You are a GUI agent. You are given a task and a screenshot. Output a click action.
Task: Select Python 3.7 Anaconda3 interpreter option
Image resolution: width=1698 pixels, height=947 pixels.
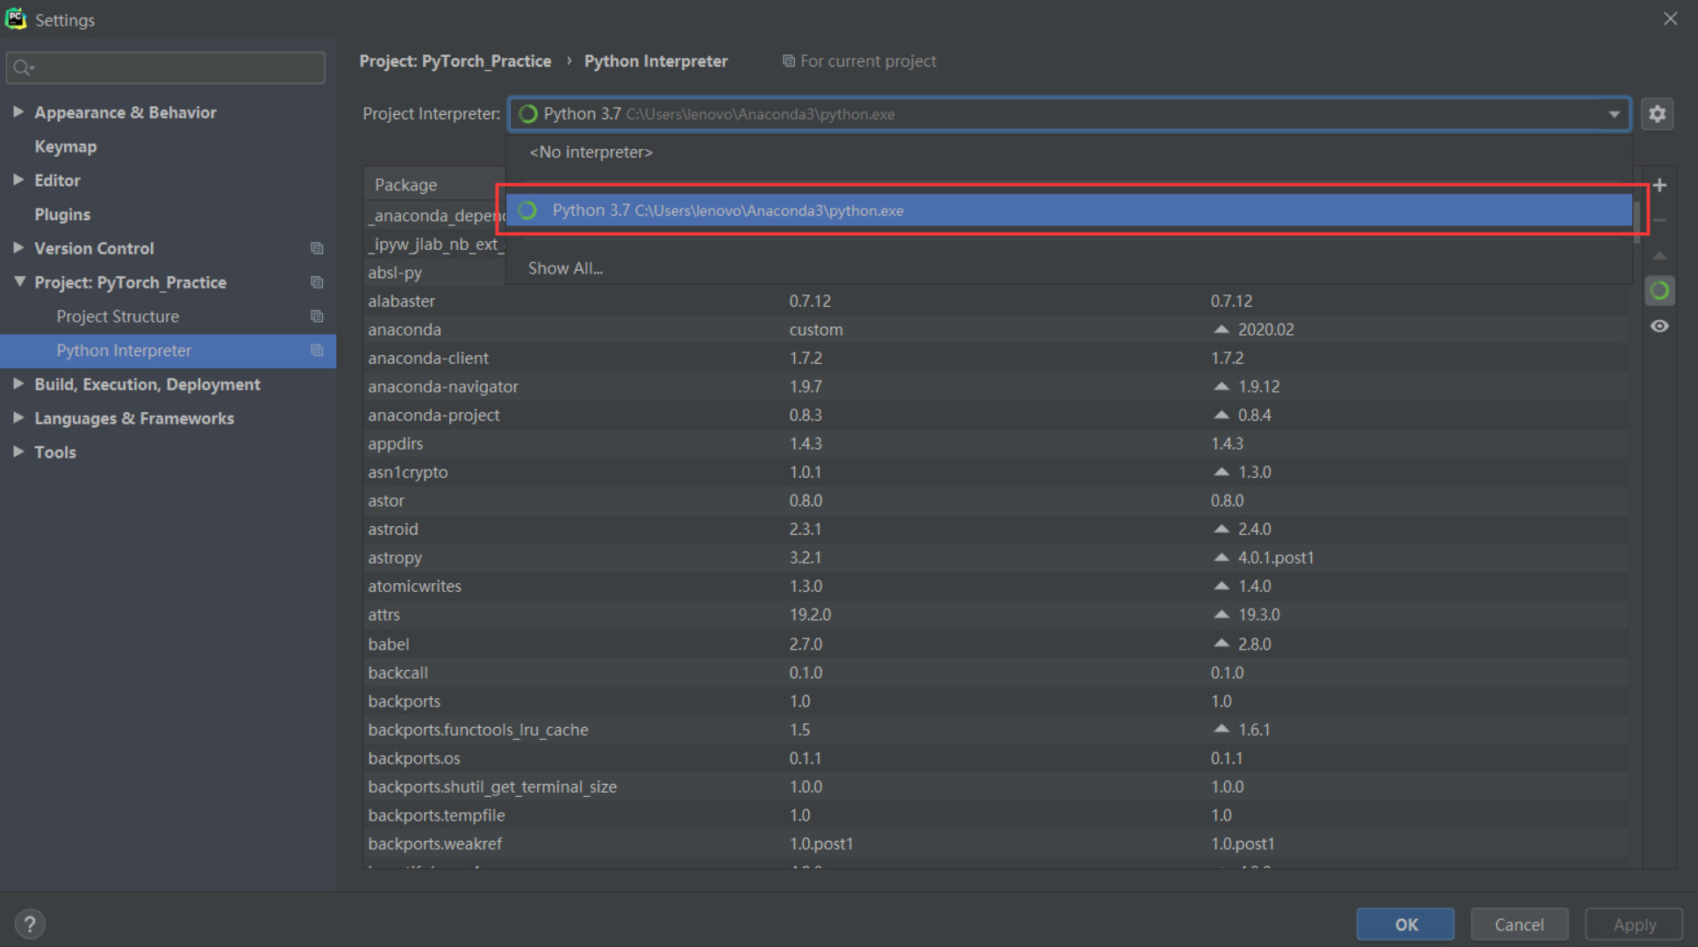click(x=728, y=210)
